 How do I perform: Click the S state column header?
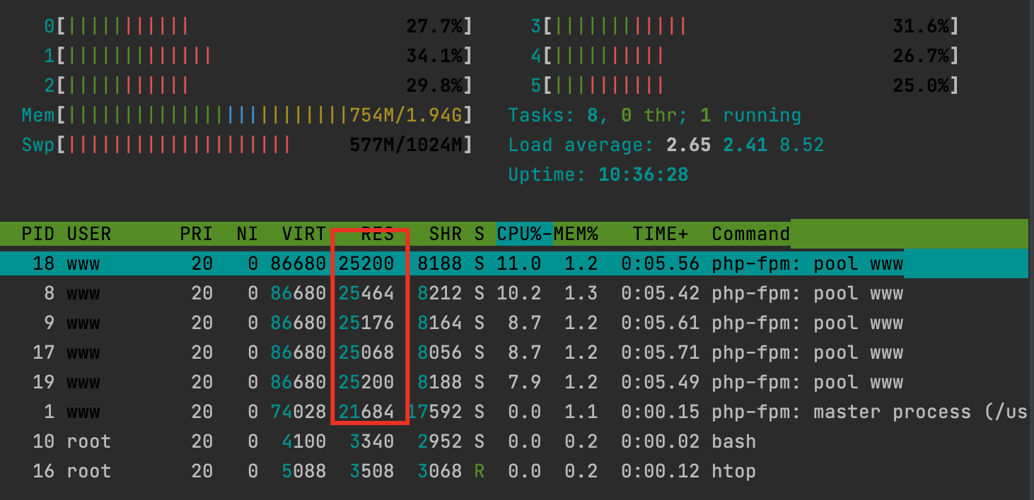tap(480, 234)
